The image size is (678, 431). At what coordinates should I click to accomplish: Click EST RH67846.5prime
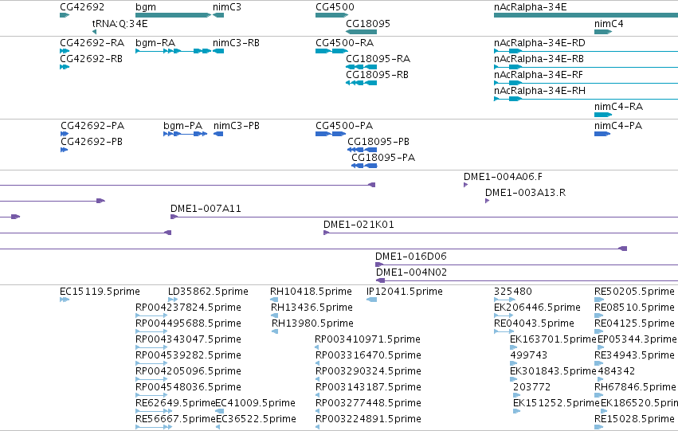635,388
